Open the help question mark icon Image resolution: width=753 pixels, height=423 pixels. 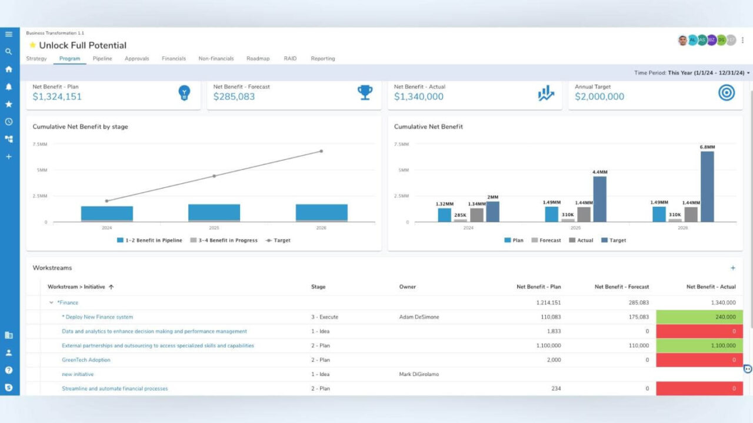tap(9, 370)
